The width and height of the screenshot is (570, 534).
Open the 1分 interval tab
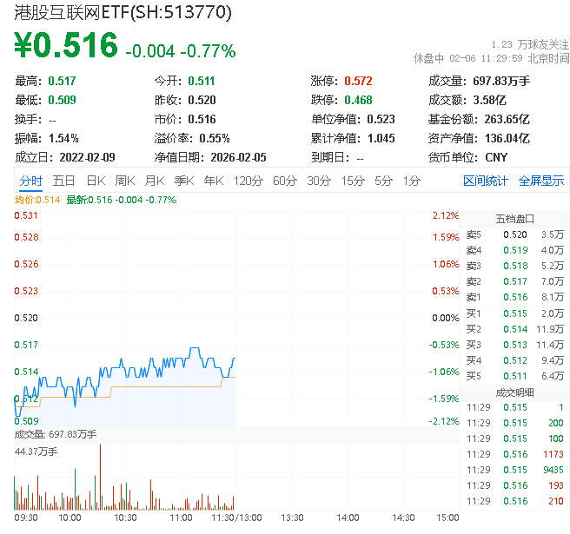pos(411,181)
